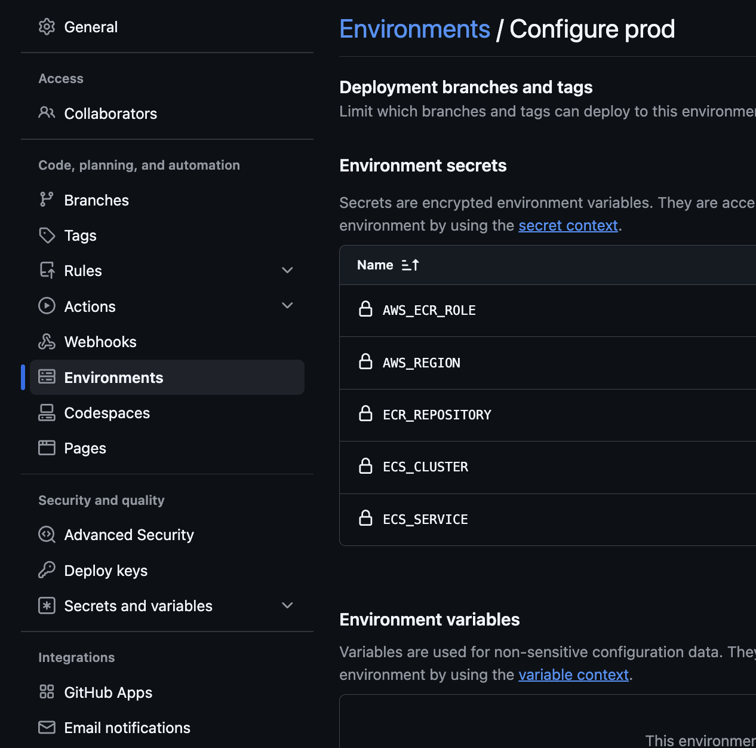The image size is (756, 748).
Task: Select the ECS_SERVICE secret name
Action: click(426, 519)
